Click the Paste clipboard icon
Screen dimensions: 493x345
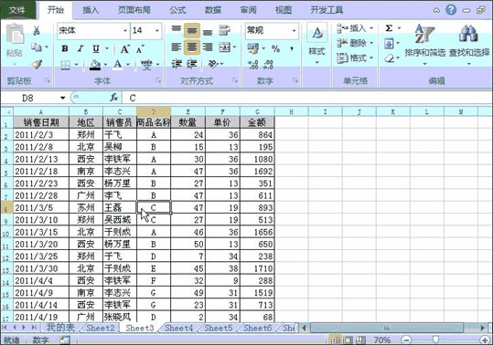(x=15, y=34)
